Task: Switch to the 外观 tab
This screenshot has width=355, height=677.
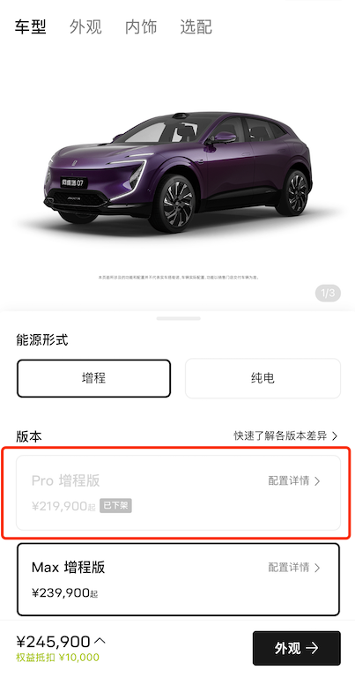Action: click(x=85, y=26)
